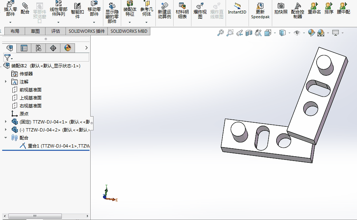Select DimXpertManager crosshair tab
The height and width of the screenshot is (220, 357).
(x=53, y=48)
